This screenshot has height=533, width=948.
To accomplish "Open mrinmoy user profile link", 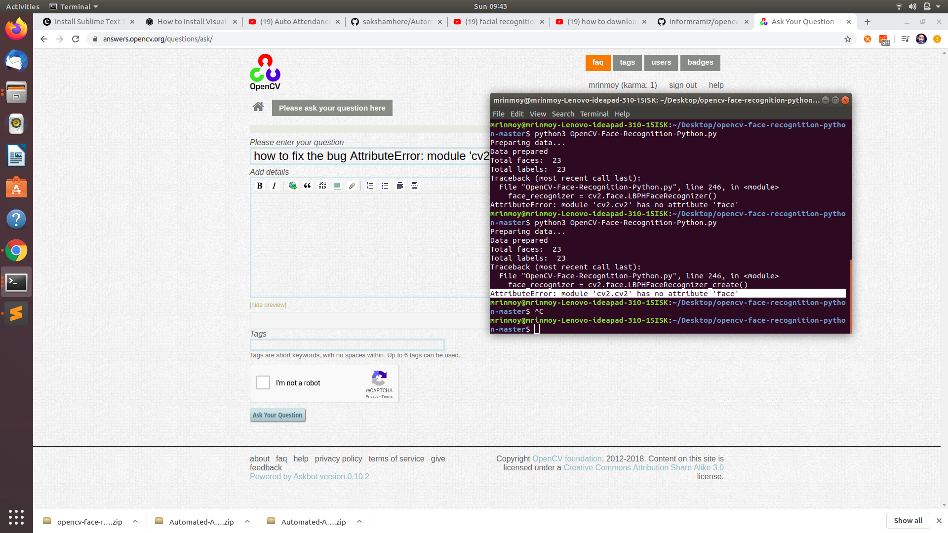I will coord(603,85).
